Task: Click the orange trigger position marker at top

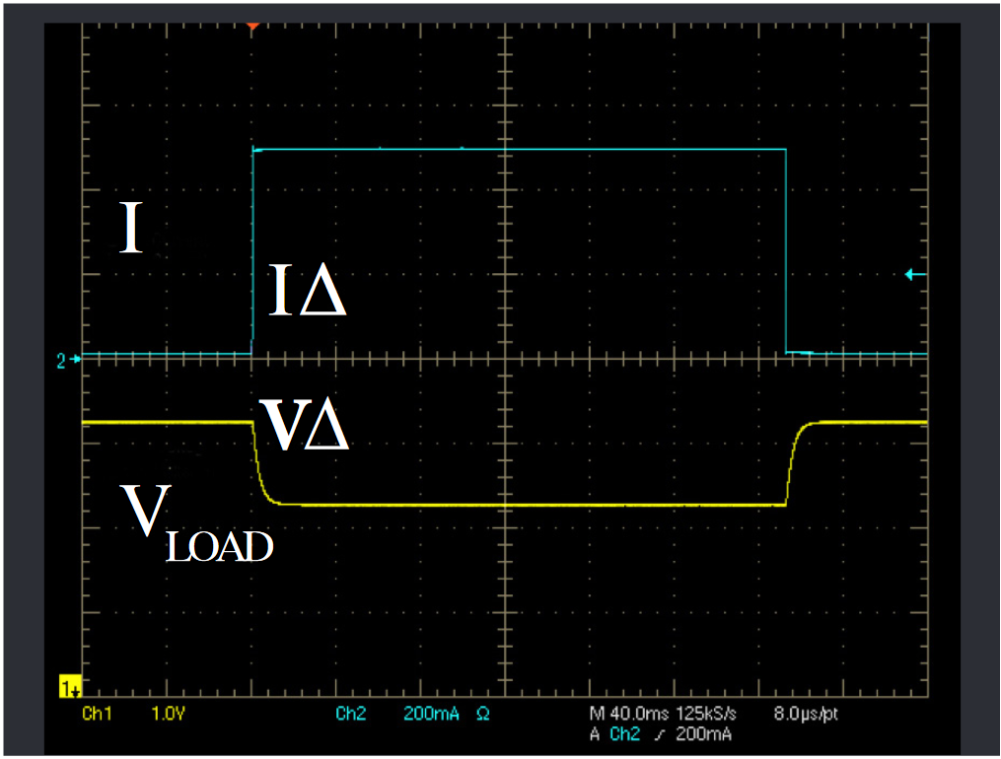Action: click(252, 24)
